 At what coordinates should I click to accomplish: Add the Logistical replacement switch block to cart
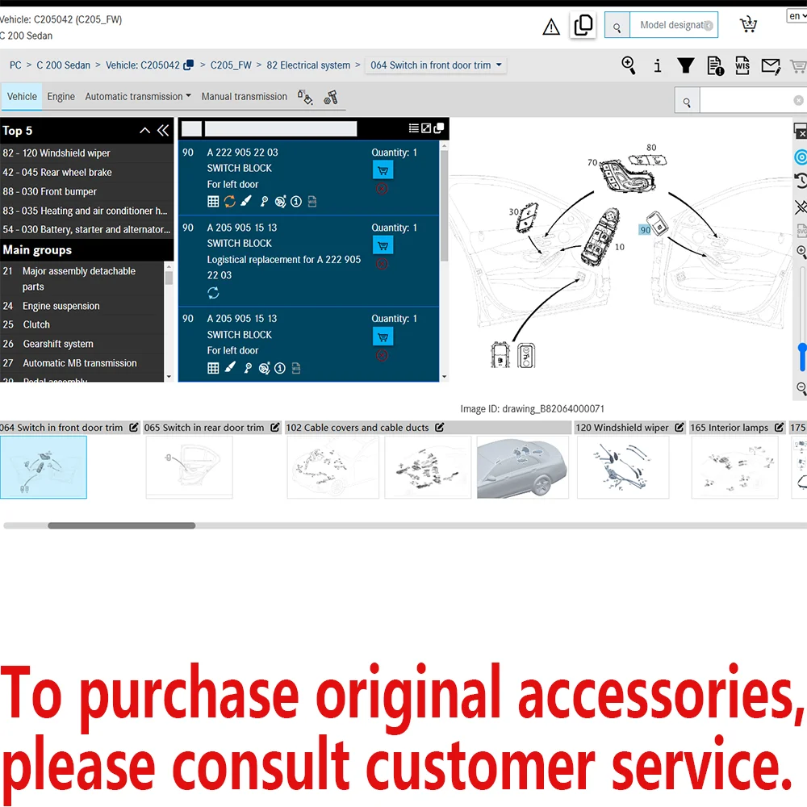[x=383, y=245]
